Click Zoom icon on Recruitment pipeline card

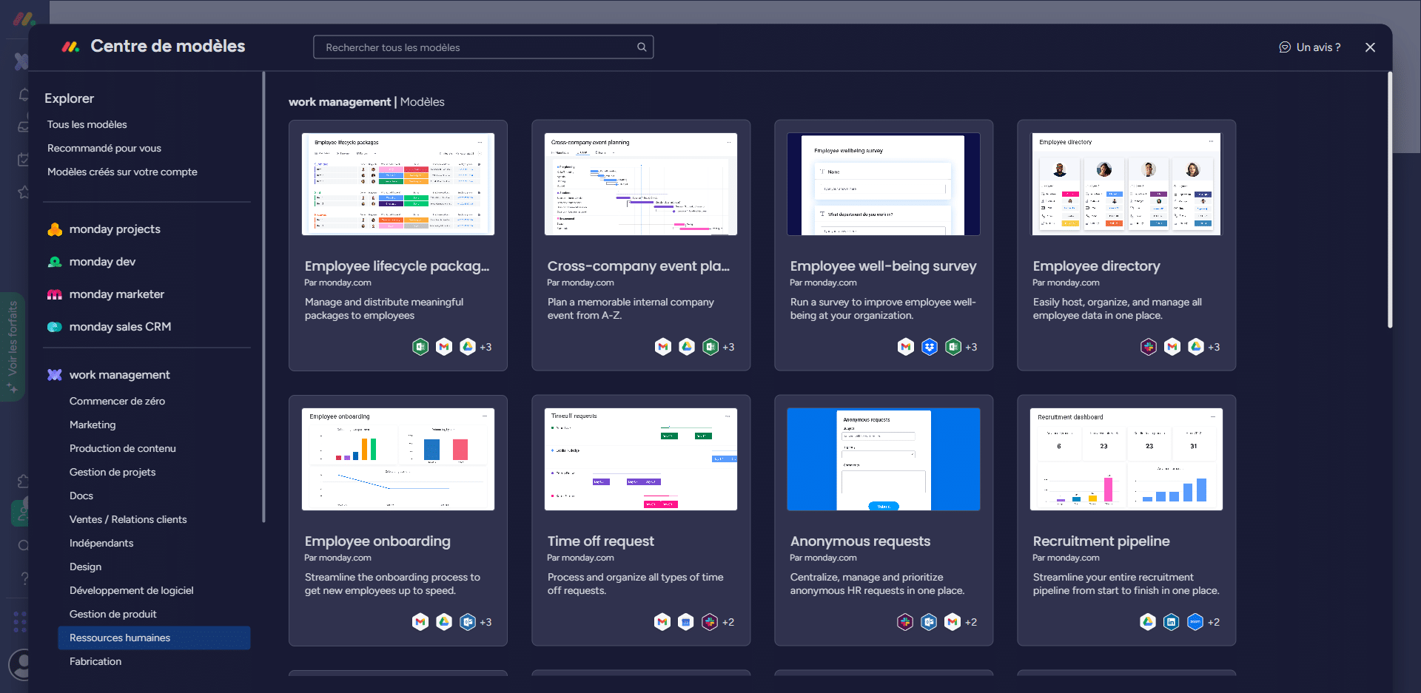tap(1195, 622)
